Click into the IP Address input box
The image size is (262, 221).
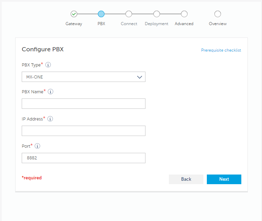click(x=83, y=131)
